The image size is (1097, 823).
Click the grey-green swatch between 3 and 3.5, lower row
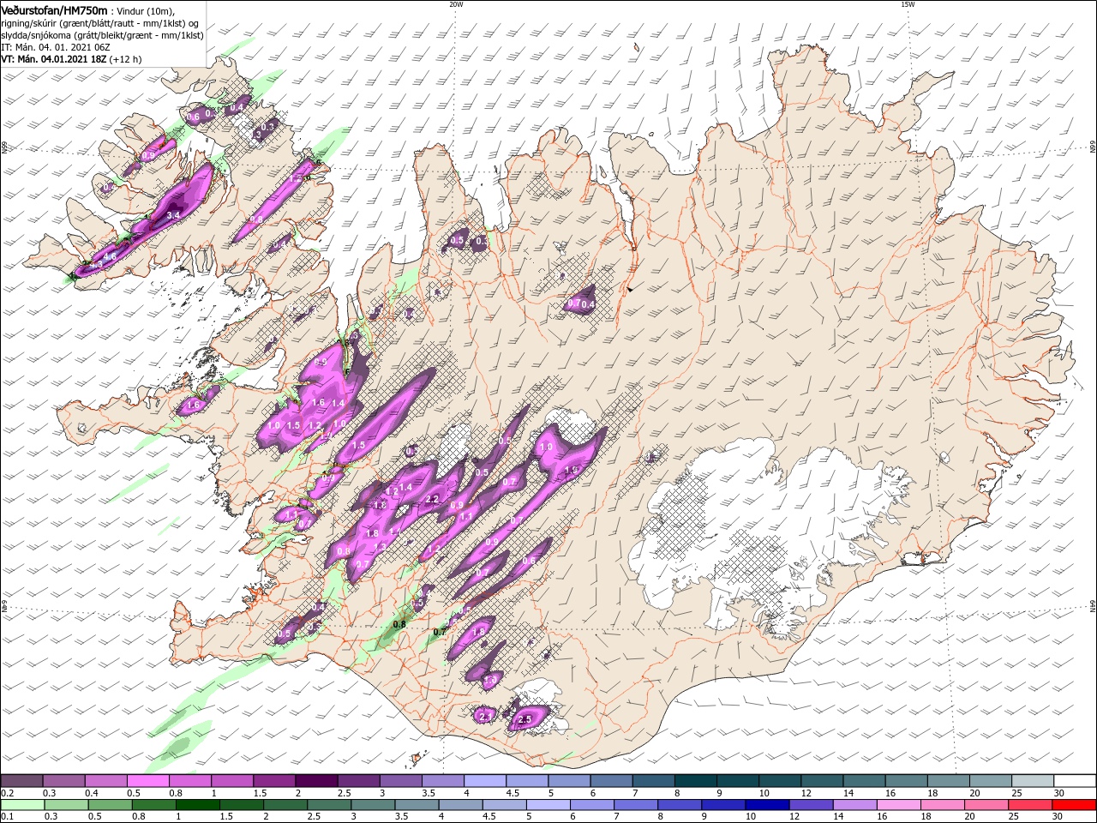[373, 805]
